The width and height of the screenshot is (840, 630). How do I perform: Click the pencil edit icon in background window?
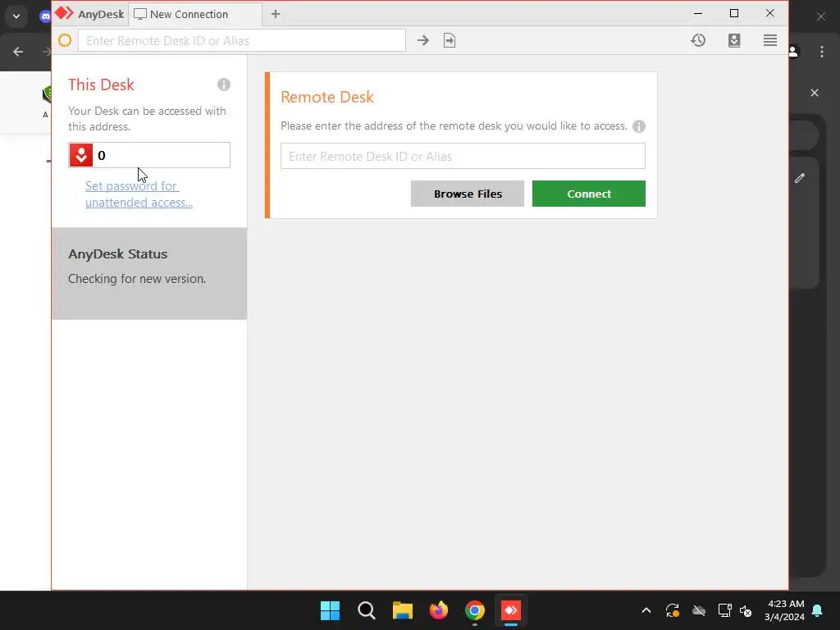click(x=800, y=178)
